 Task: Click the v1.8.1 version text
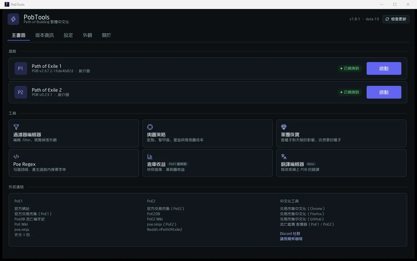(x=354, y=19)
